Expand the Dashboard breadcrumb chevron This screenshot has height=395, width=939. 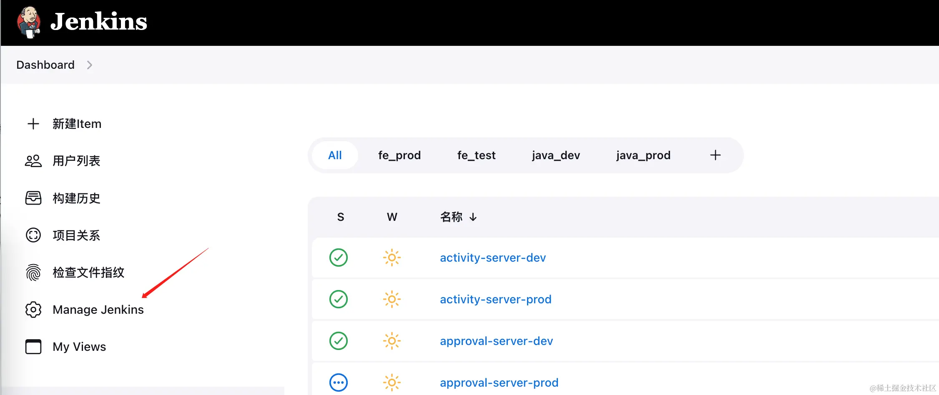(89, 65)
